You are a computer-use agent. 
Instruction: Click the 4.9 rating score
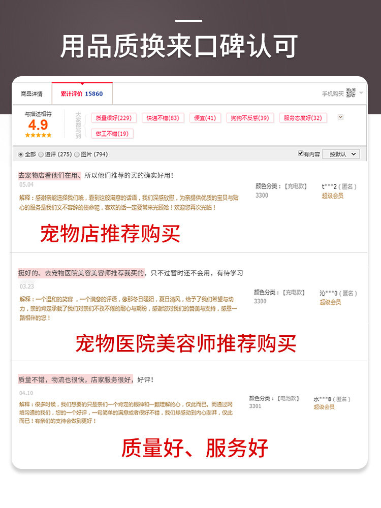(38, 125)
